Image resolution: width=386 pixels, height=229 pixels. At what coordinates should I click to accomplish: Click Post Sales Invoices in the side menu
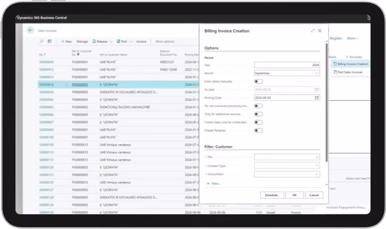[x=348, y=72]
